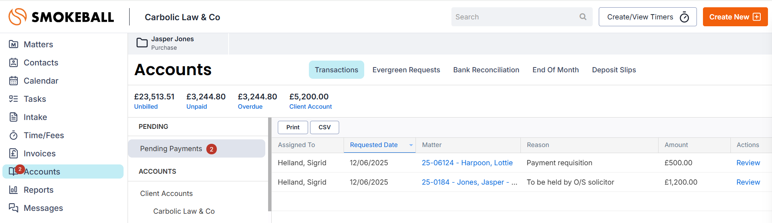772x223 pixels.
Task: Click the Reports chart icon
Action: pyautogui.click(x=13, y=190)
